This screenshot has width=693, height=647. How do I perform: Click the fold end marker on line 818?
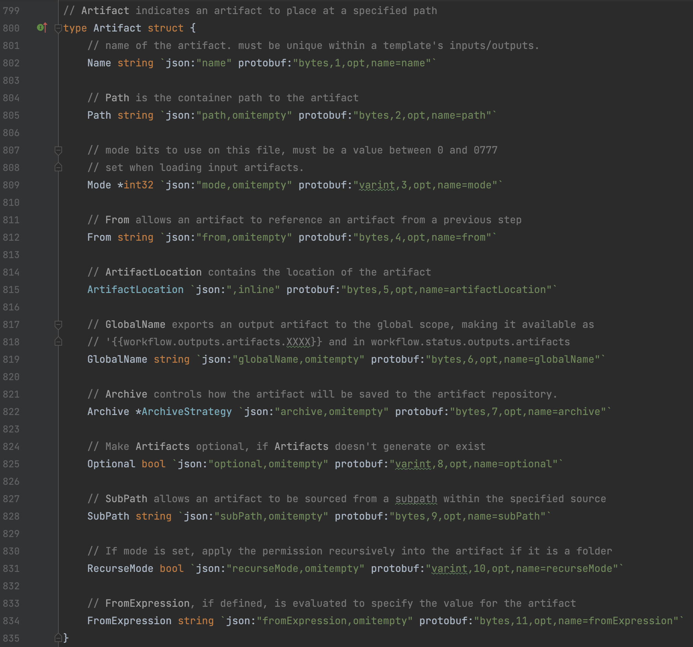(x=58, y=342)
